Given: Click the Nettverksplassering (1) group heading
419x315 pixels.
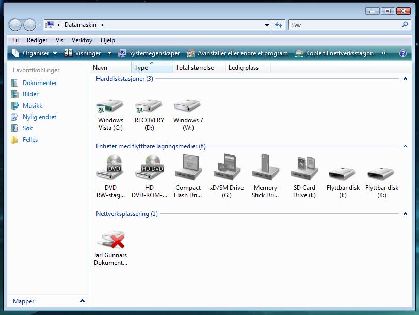Looking at the screenshot, I should (126, 214).
